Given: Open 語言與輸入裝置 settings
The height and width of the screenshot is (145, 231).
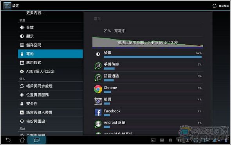Looking at the screenshot, I should (x=51, y=112).
